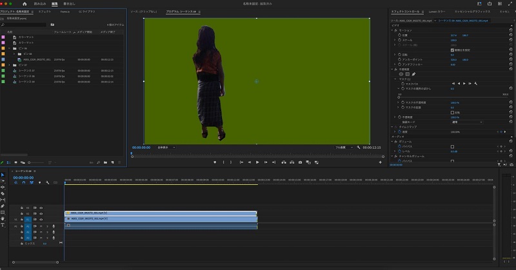Screen dimensions: 516x270
Task: Select the Slip tool
Action: point(3,200)
